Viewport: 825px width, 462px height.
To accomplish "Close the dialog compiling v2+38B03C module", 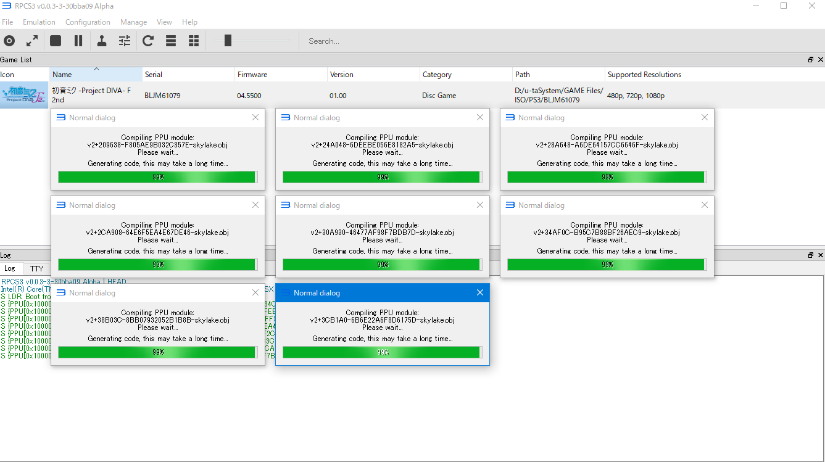I will (255, 292).
